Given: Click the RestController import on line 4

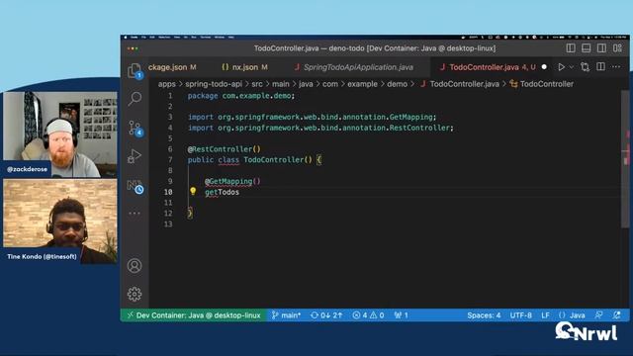Looking at the screenshot, I should 320,128.
